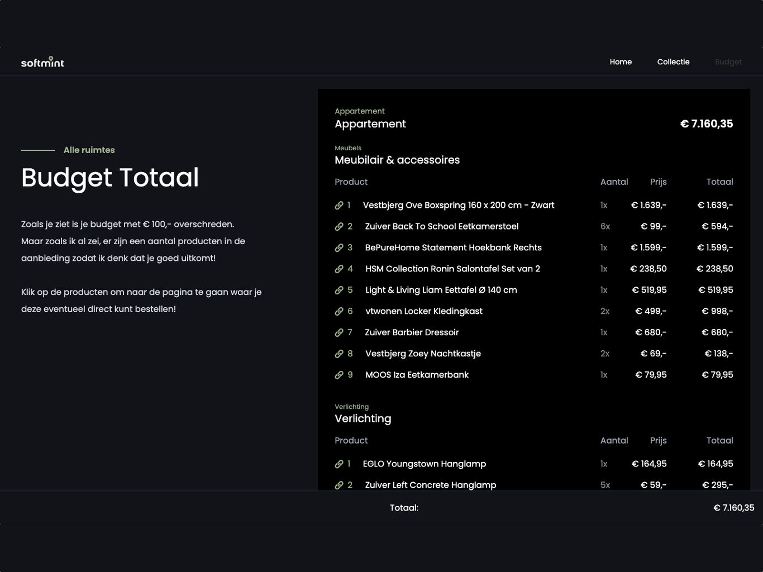Click the Alle ruimtes label
The image size is (763, 572).
pyautogui.click(x=89, y=150)
